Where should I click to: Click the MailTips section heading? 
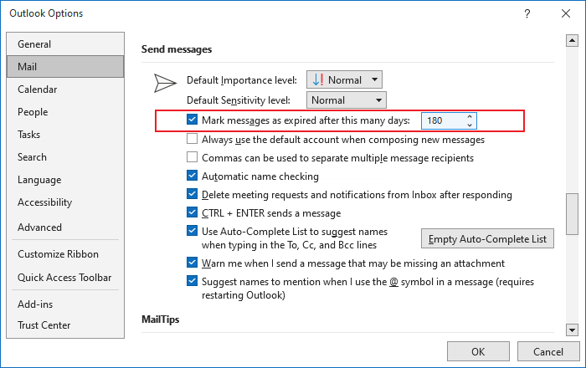click(x=161, y=319)
